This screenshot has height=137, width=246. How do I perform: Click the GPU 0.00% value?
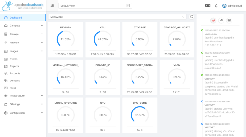[x=102, y=115]
